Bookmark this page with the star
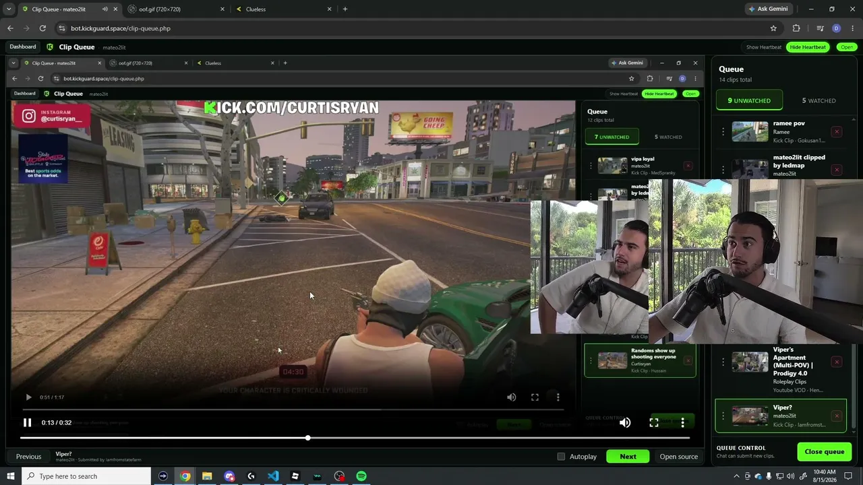This screenshot has height=485, width=863. click(773, 28)
